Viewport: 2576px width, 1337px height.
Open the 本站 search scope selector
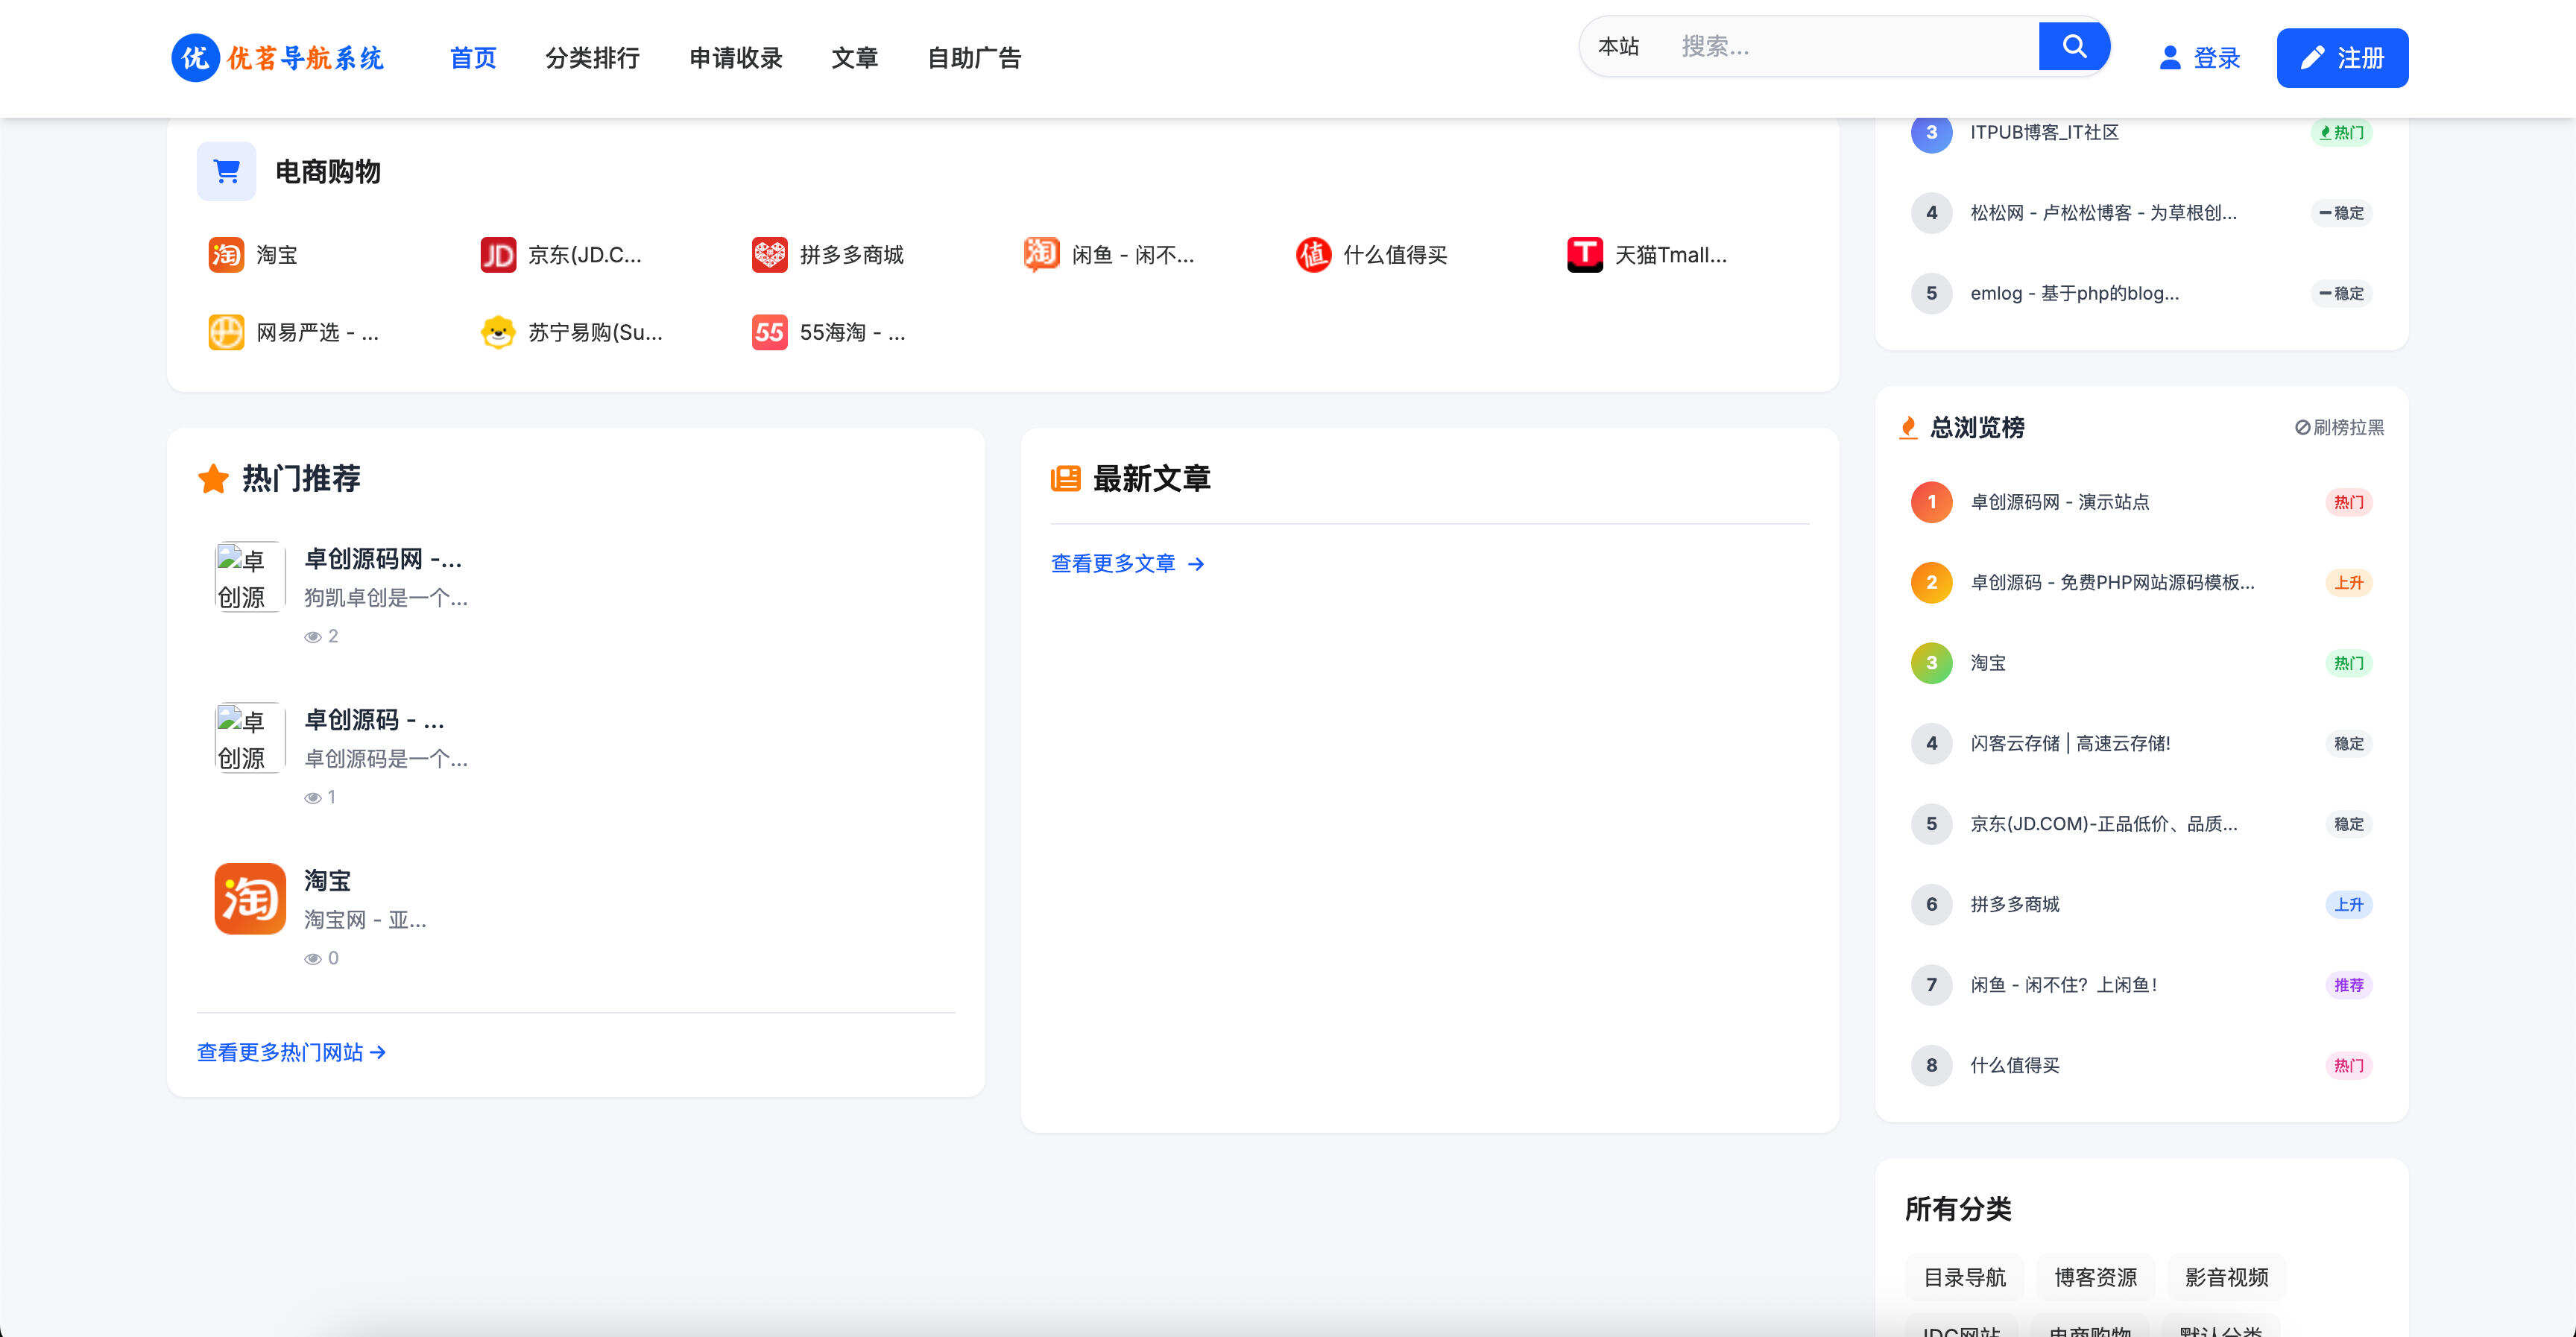point(1618,46)
